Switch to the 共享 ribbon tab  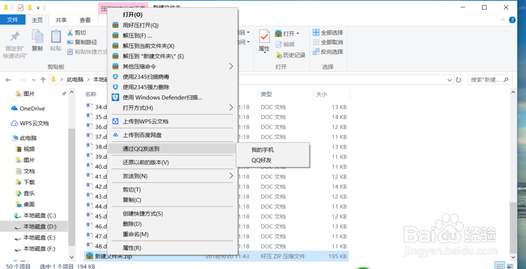[x=61, y=20]
